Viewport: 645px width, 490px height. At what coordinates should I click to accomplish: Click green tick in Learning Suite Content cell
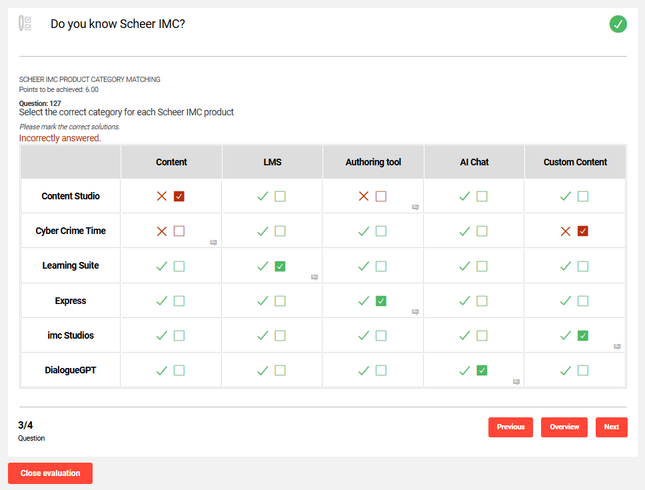162,266
